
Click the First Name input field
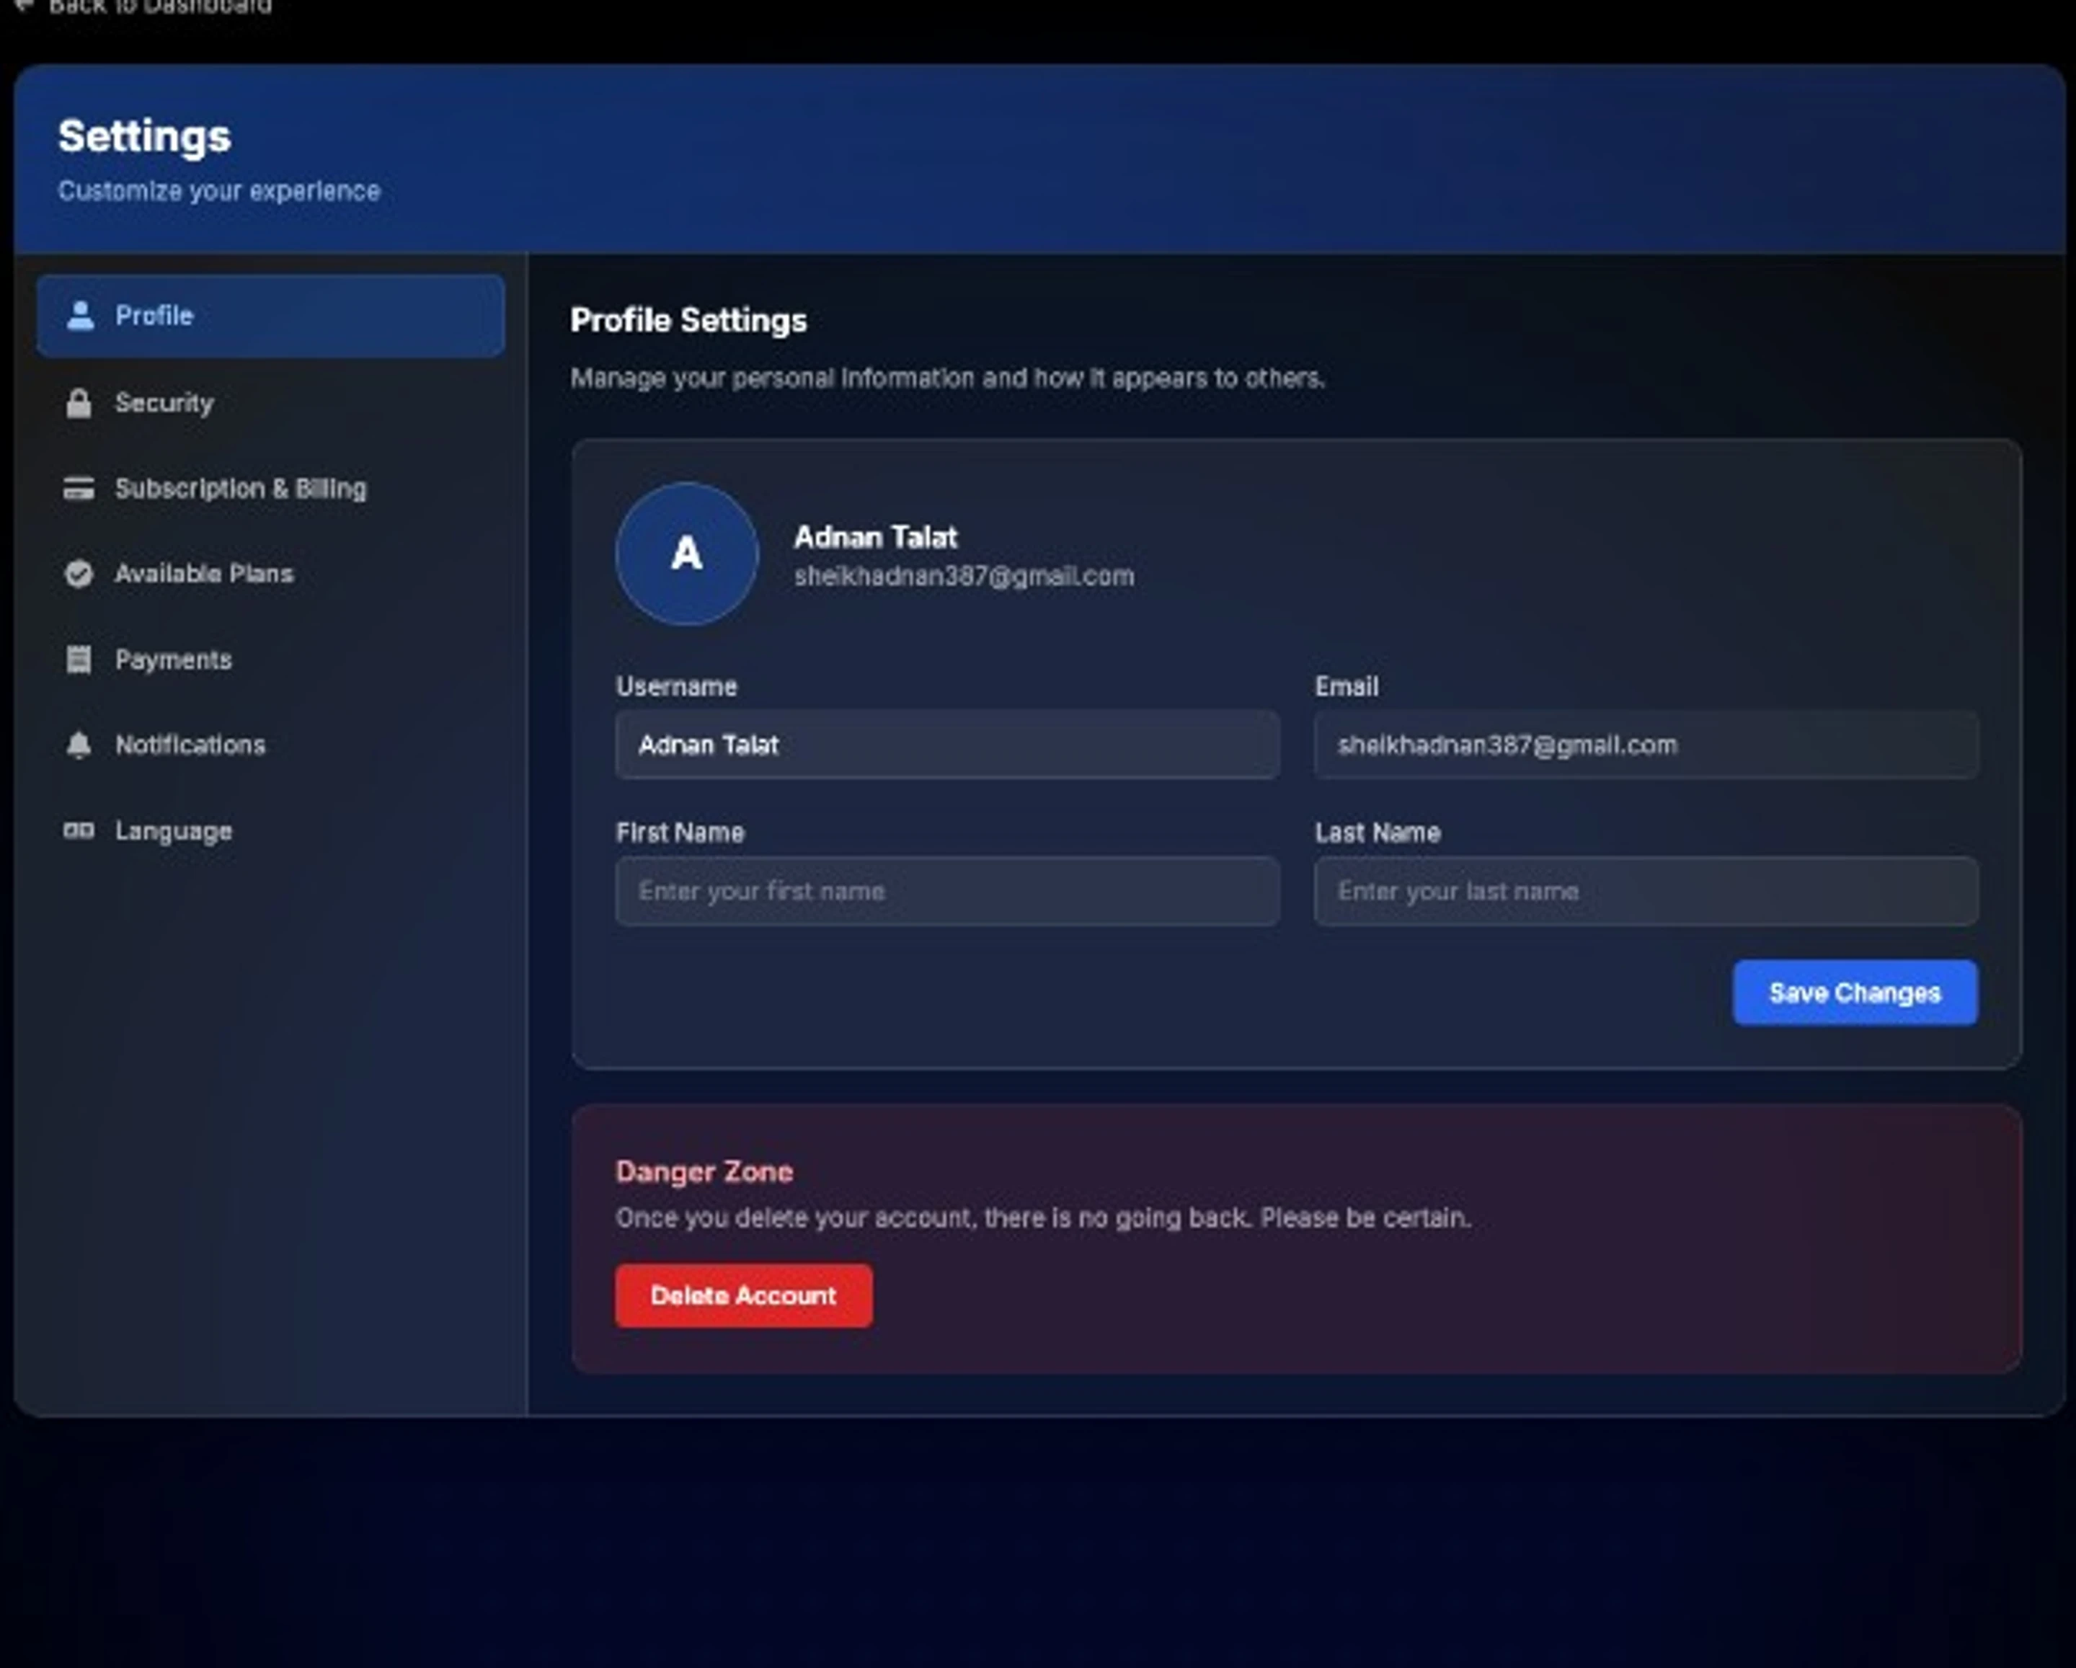[x=947, y=891]
